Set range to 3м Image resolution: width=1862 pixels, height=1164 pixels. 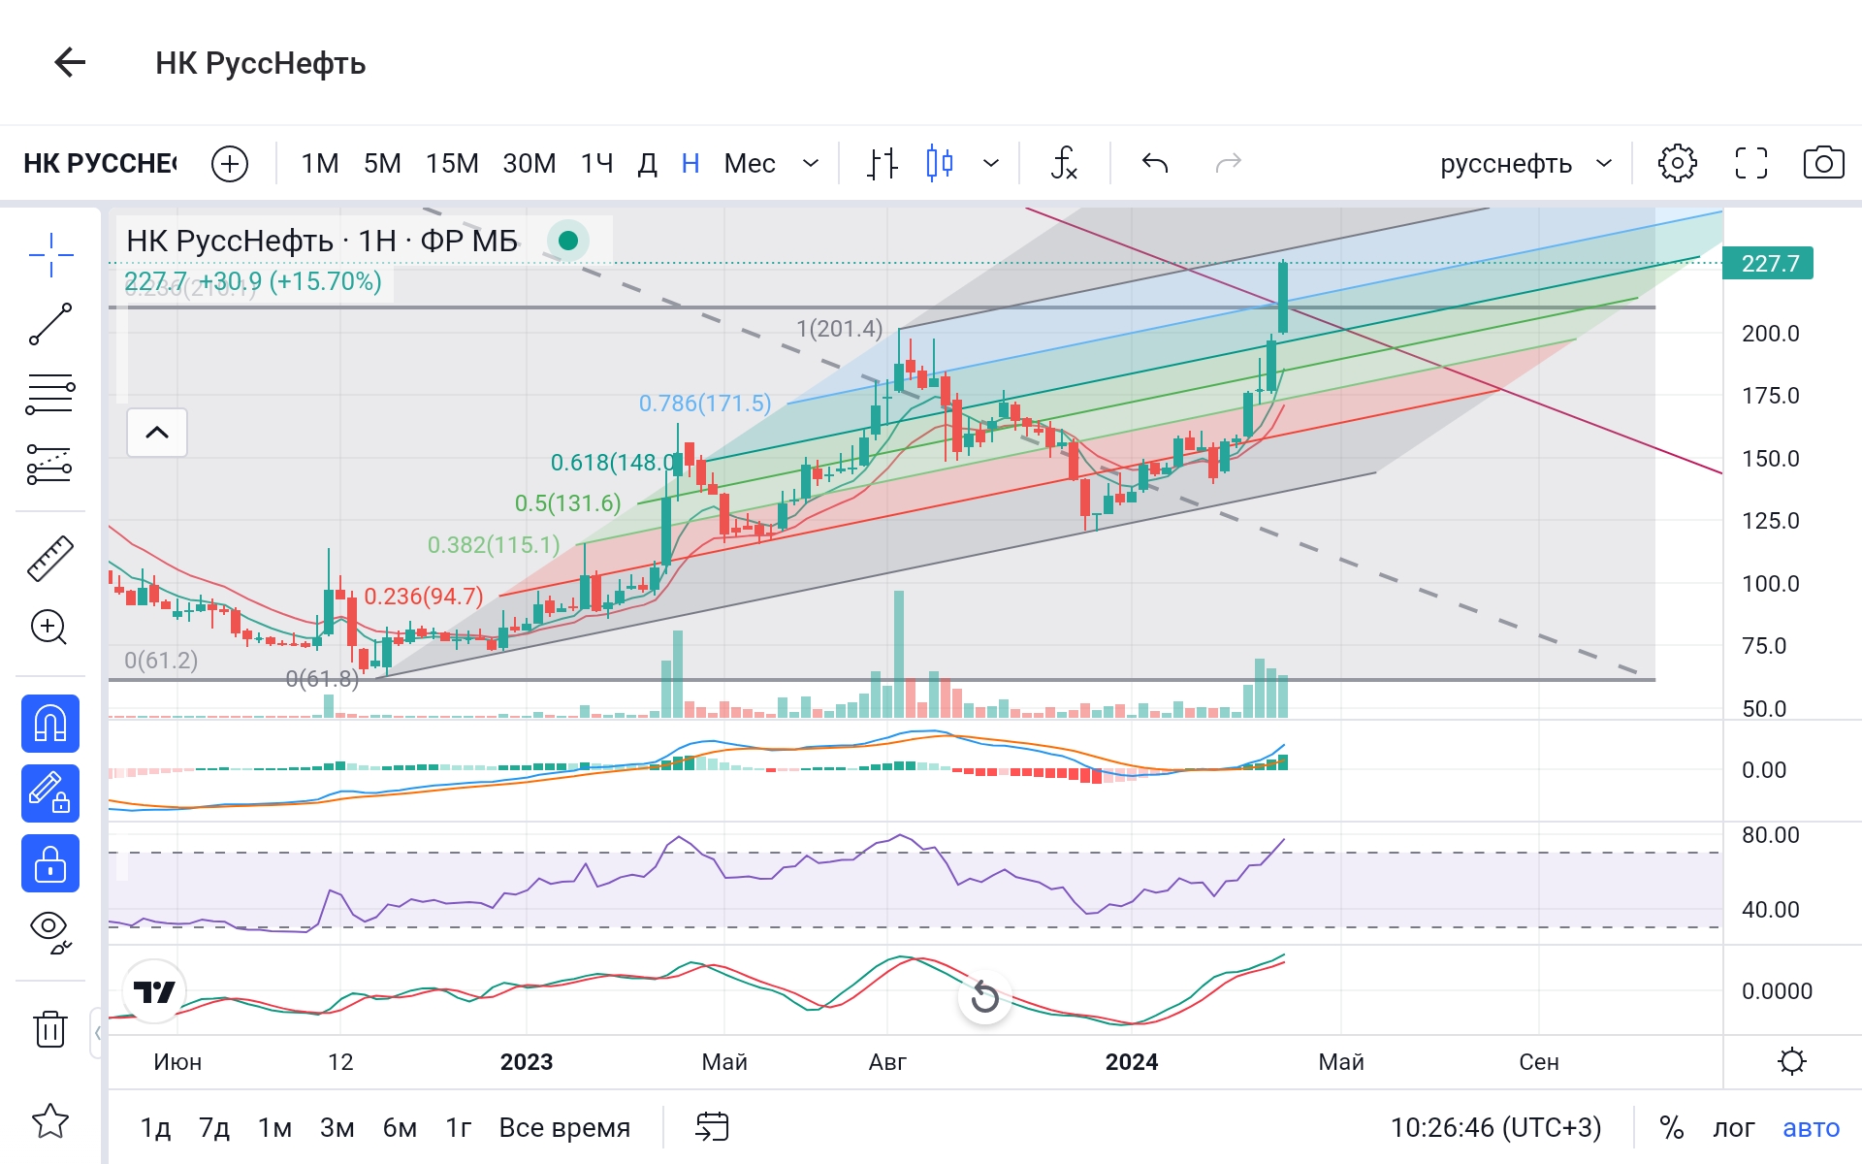(337, 1127)
